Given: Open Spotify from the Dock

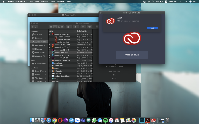Looking at the screenshot, I should (105, 120).
